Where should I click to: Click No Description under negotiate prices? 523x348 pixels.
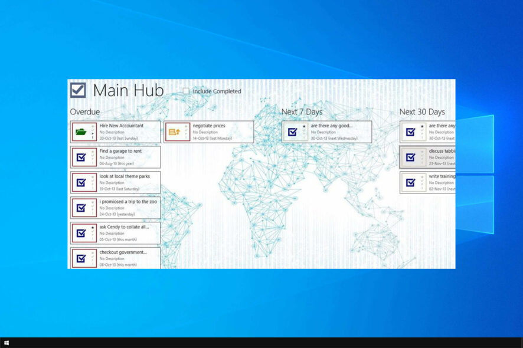click(205, 132)
